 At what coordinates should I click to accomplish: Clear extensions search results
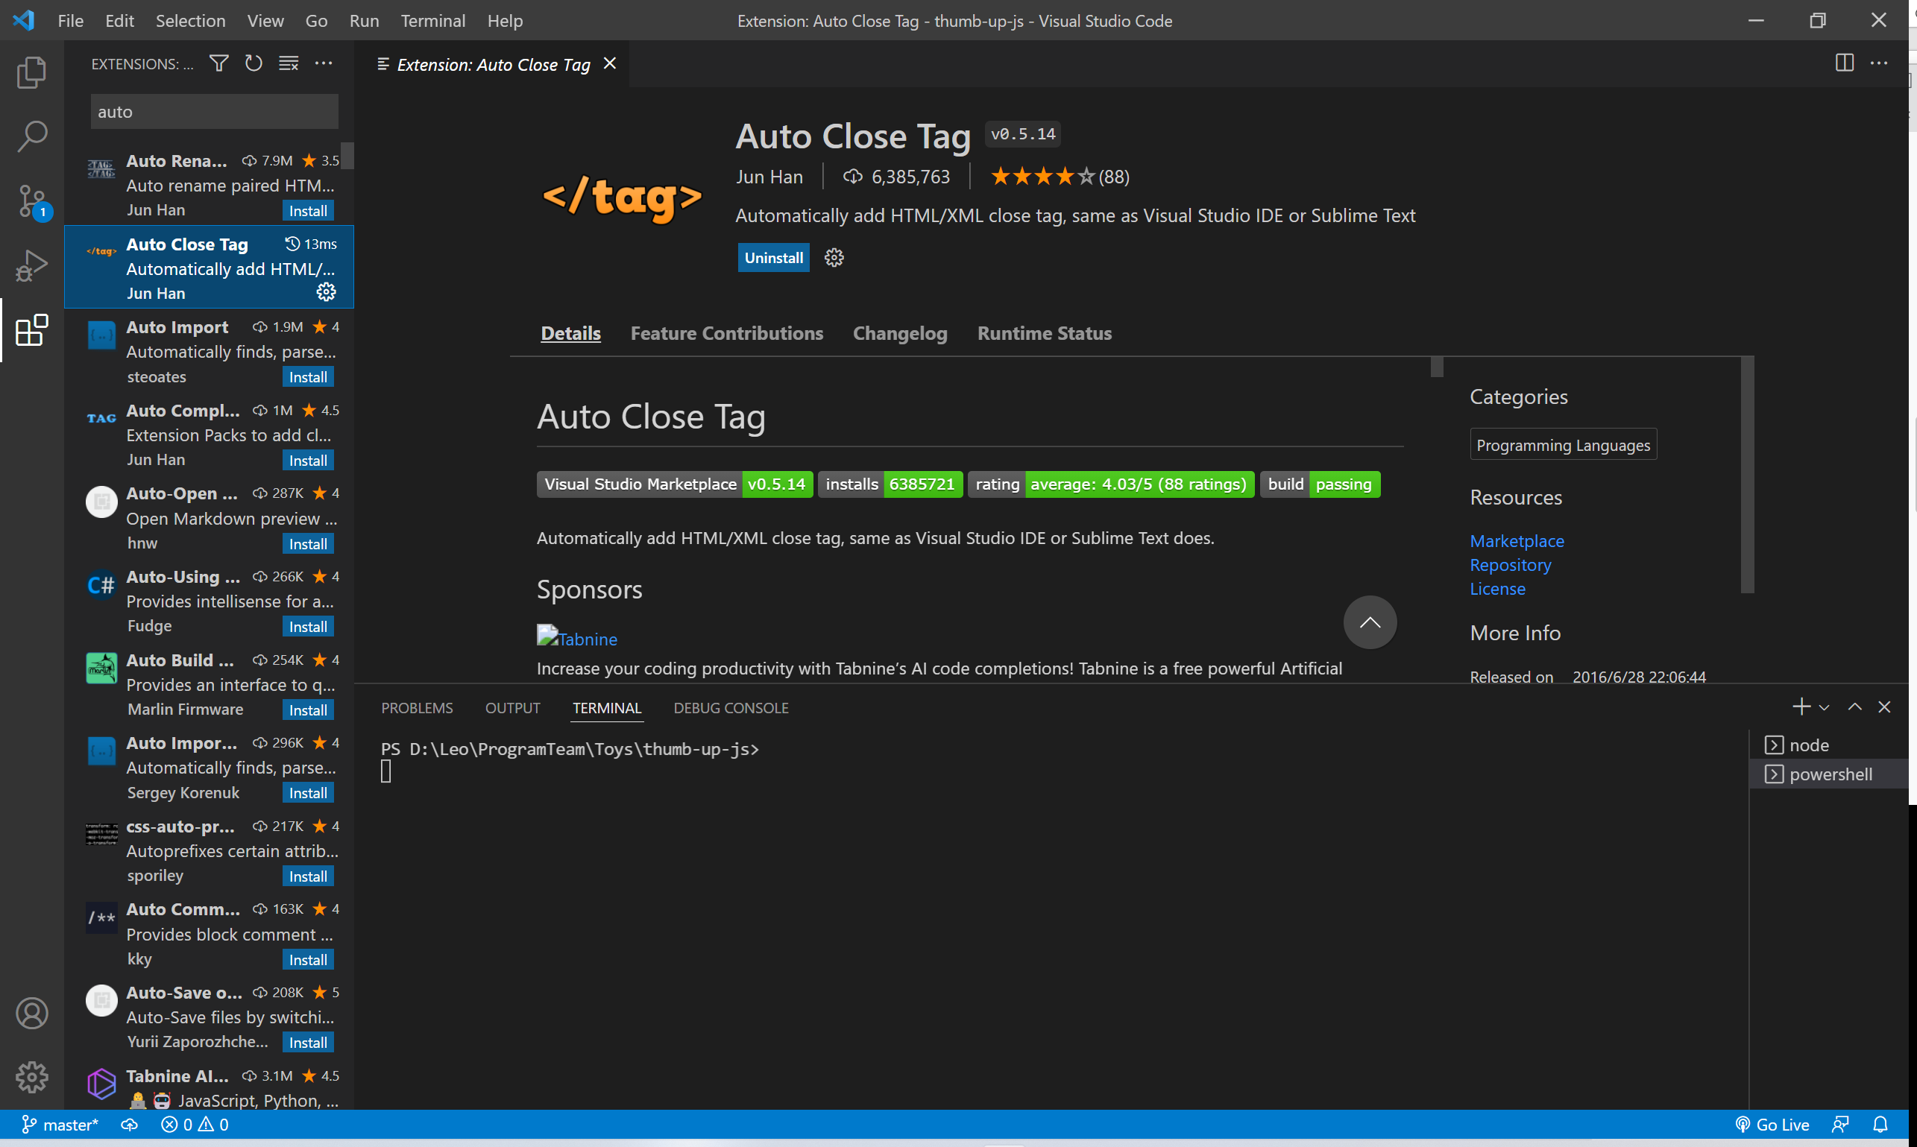289,63
